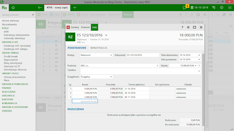Open calendar date 18-10-2016 in header

click(x=199, y=8)
